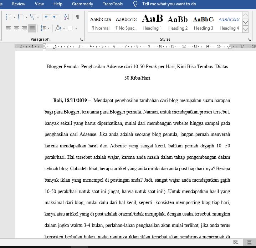The height and width of the screenshot is (248, 256).
Task: Click the Tell me lightbulb icon
Action: (135, 4)
